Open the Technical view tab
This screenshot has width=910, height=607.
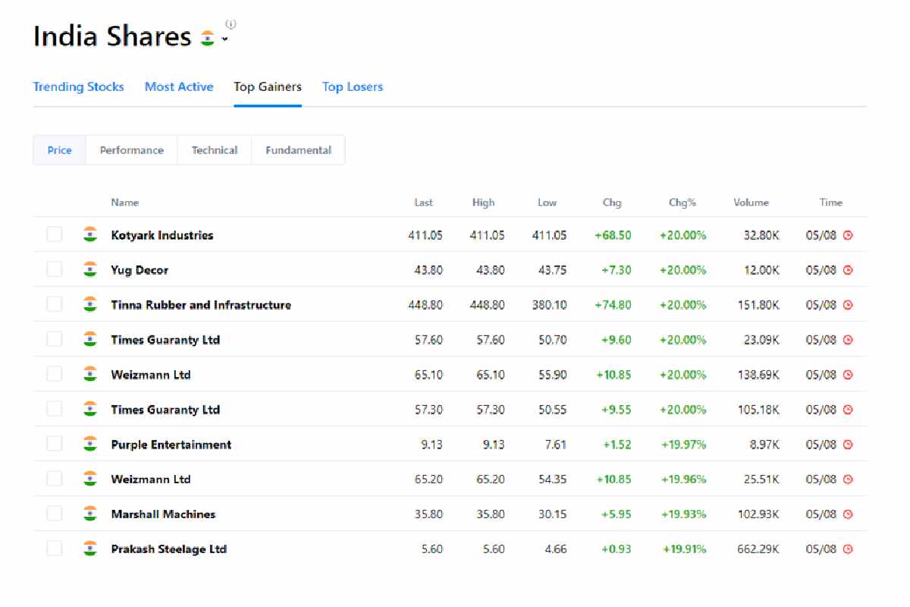215,150
